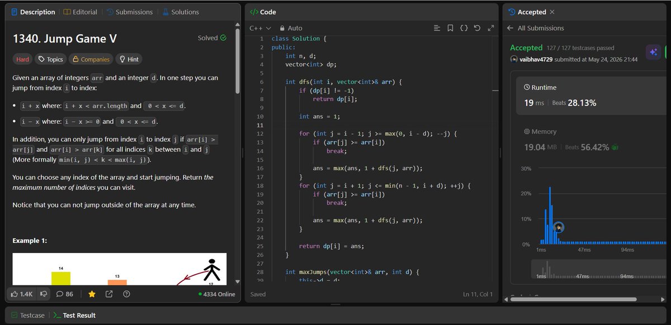
Task: Click the format code lines icon
Action: click(x=437, y=28)
